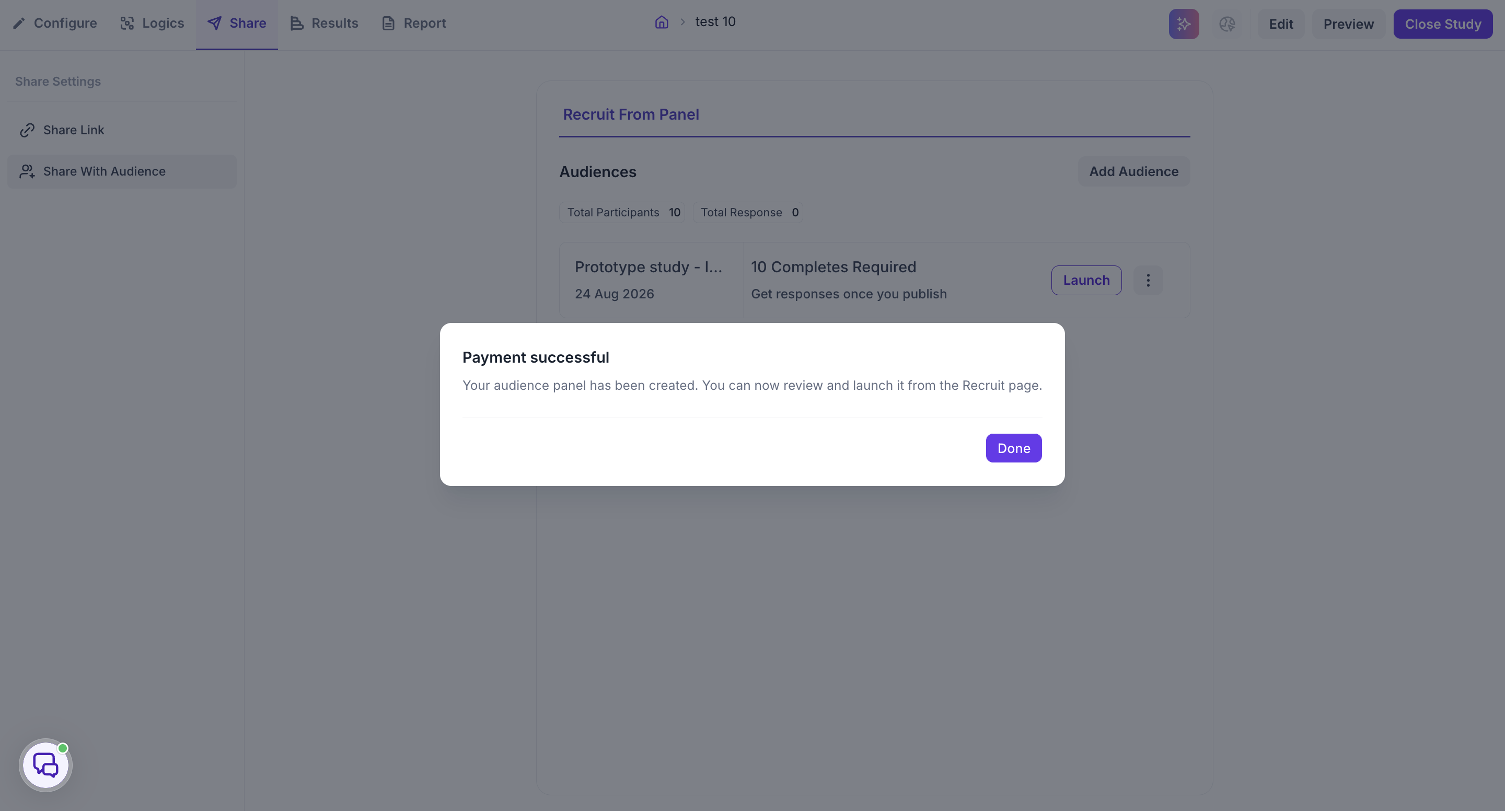Viewport: 1505px width, 811px height.
Task: Click the Configure pencil icon
Action: tap(19, 24)
